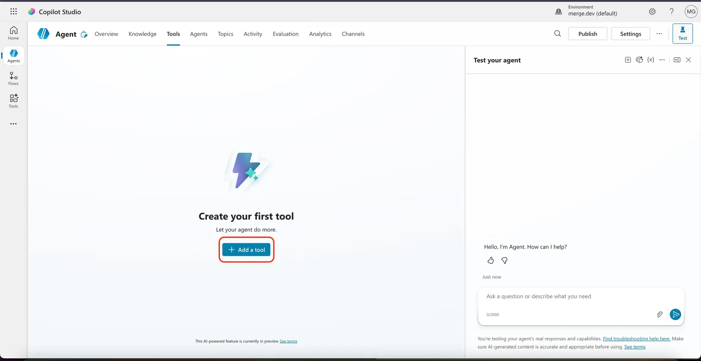Viewport: 701px width, 361px height.
Task: Switch to the Agents tab
Action: coord(198,34)
